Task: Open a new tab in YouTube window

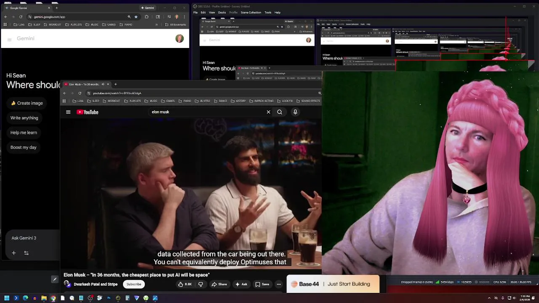Action: [115, 84]
